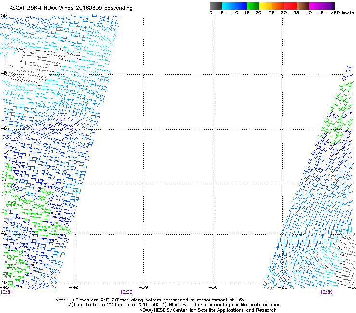Click the purple time stamp '12:30'
Viewport: 356px width, 313px height.
326,292
